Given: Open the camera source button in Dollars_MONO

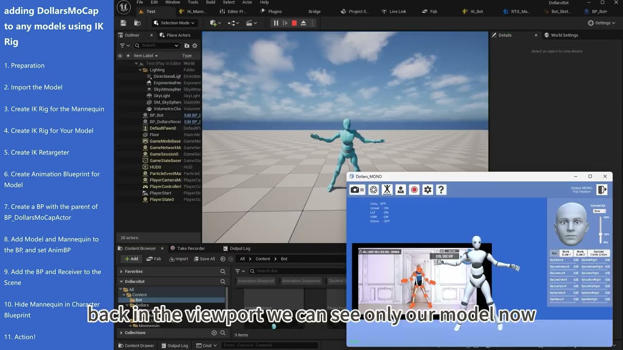Looking at the screenshot, I should (357, 190).
